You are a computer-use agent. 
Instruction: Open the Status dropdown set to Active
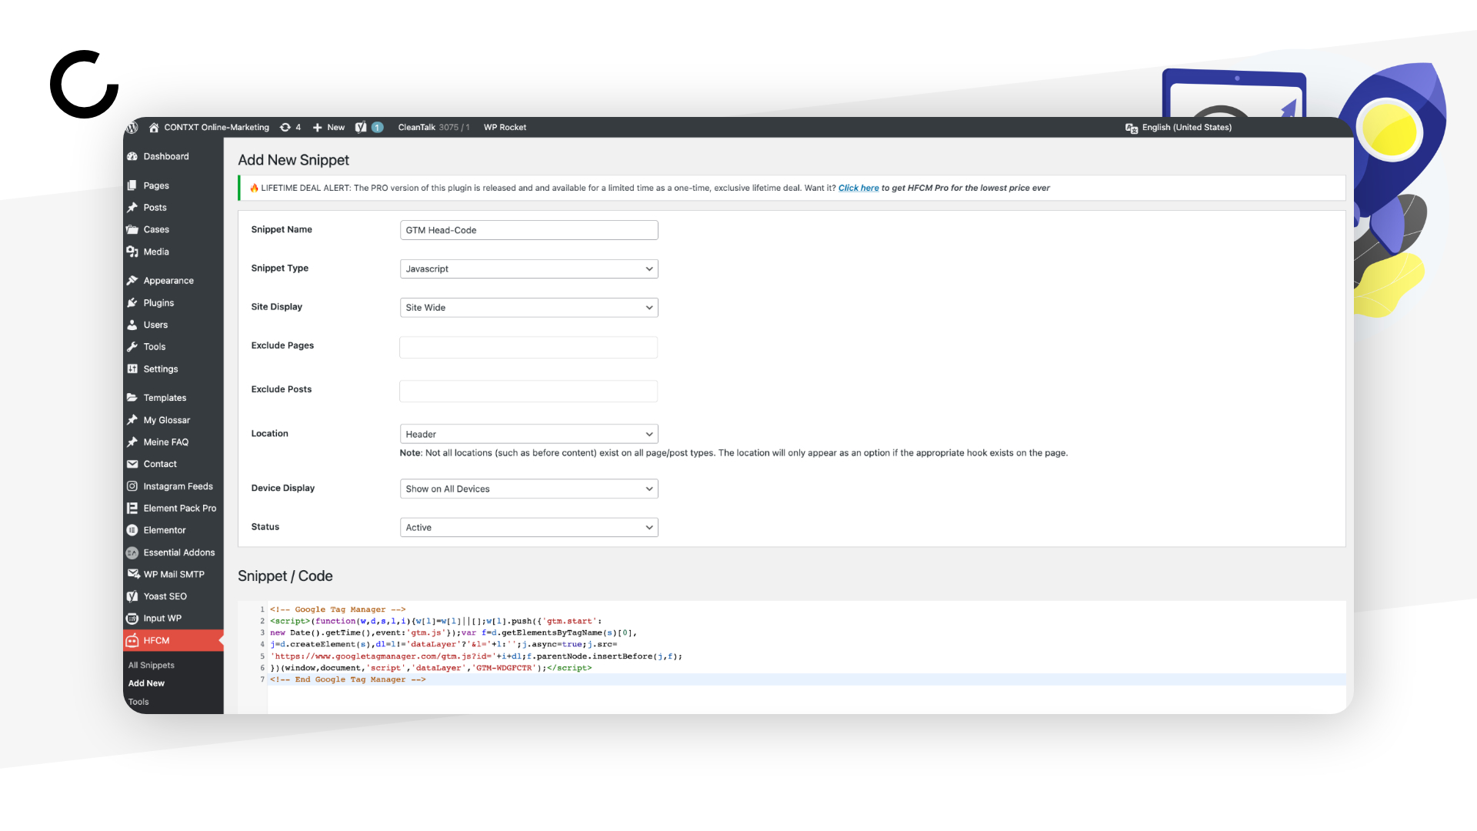[x=529, y=527]
